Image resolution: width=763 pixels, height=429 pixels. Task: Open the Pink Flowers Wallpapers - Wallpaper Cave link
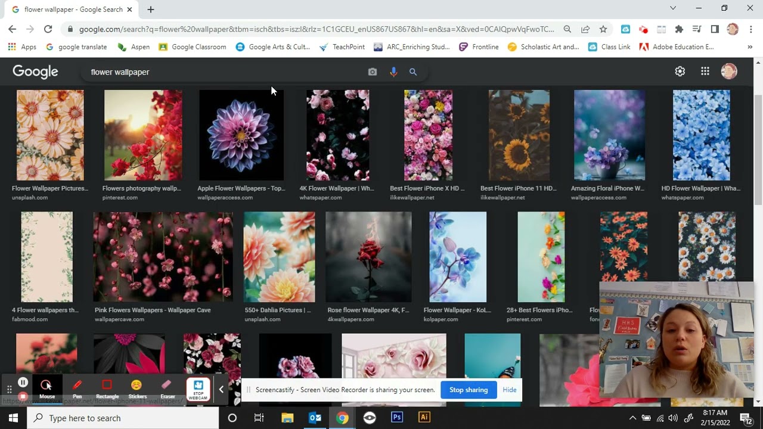pyautogui.click(x=153, y=310)
